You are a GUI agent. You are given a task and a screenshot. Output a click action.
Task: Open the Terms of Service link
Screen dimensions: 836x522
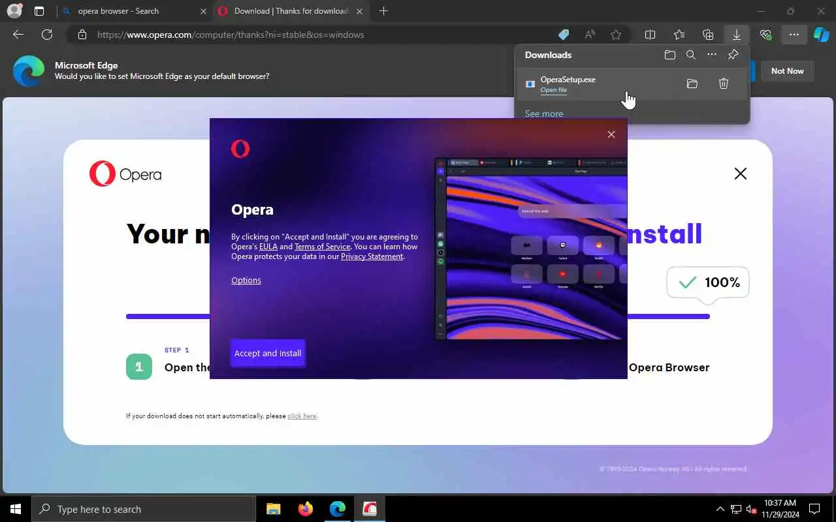tap(322, 247)
